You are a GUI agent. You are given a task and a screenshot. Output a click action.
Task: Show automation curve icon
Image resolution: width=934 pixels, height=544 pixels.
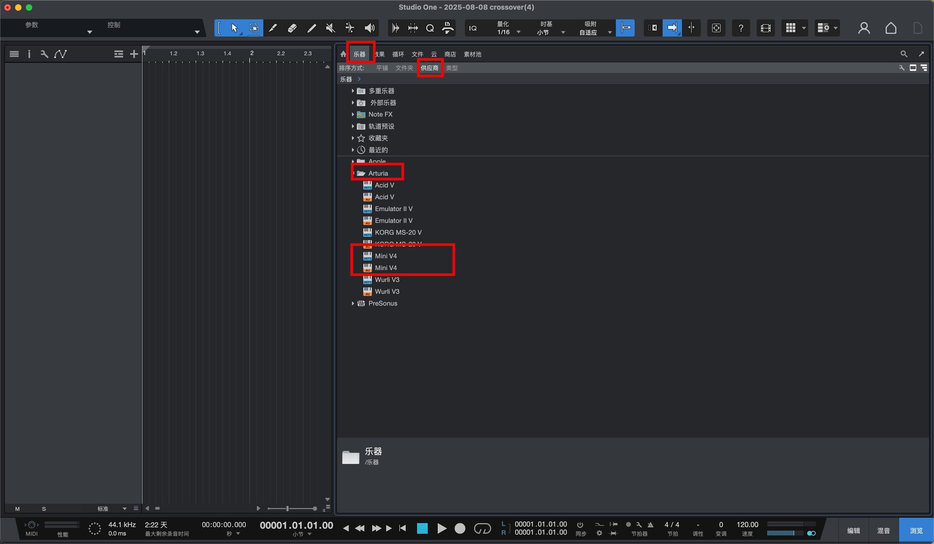[x=60, y=54]
